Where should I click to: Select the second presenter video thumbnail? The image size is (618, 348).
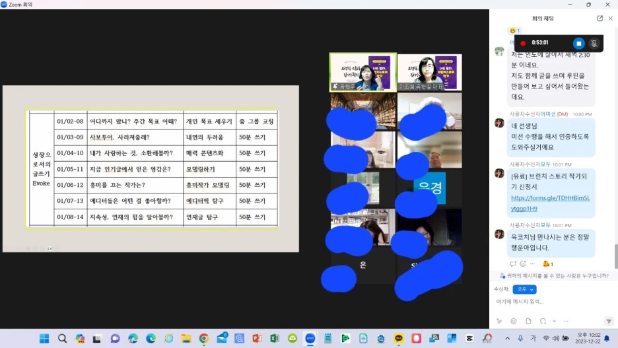click(x=430, y=72)
